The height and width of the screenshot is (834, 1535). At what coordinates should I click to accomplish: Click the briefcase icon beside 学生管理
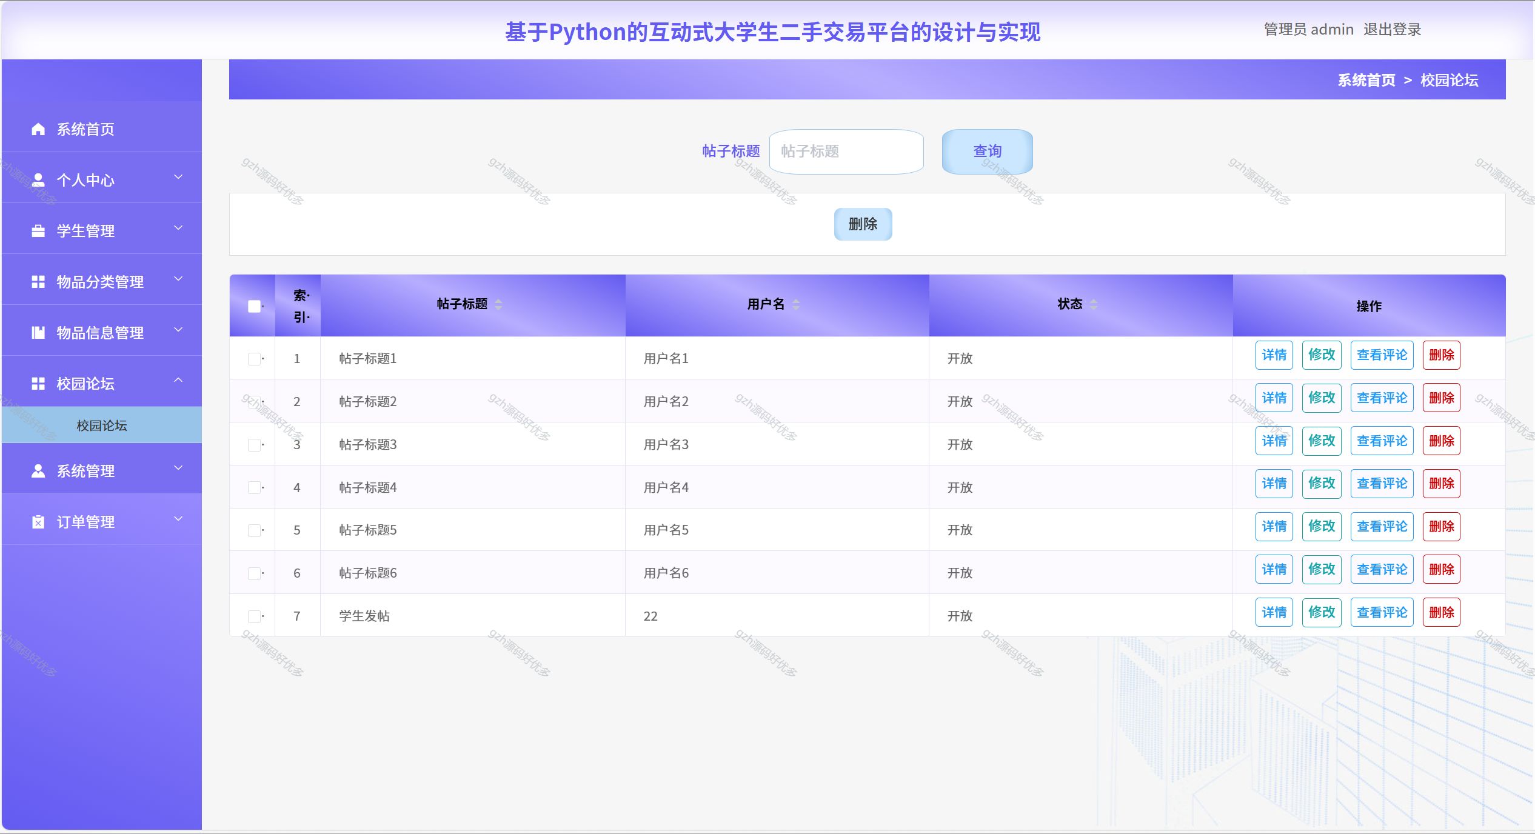pyautogui.click(x=38, y=231)
